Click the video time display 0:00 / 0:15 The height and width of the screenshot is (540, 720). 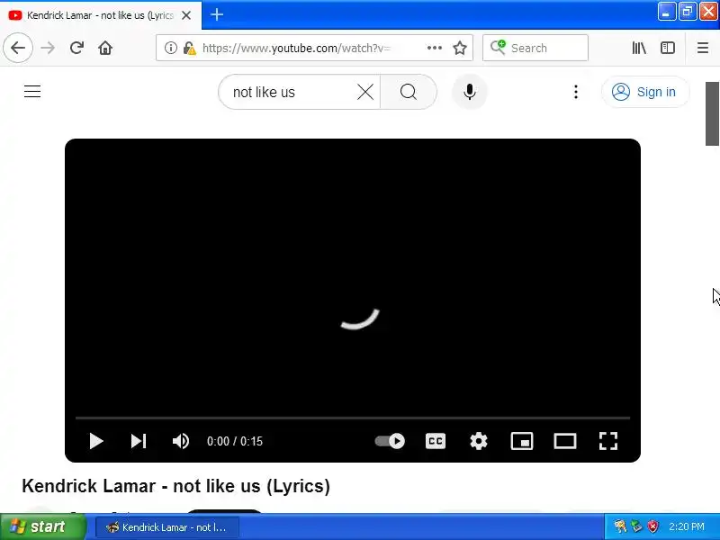tap(235, 441)
